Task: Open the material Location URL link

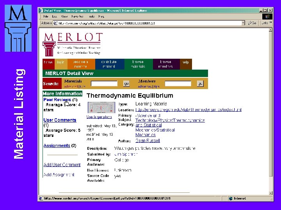Action: click(189, 110)
